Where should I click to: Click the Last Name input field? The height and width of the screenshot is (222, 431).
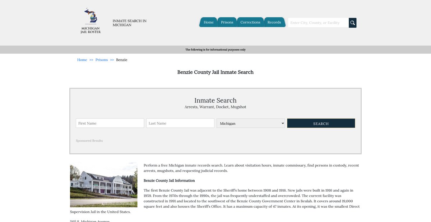(180, 123)
